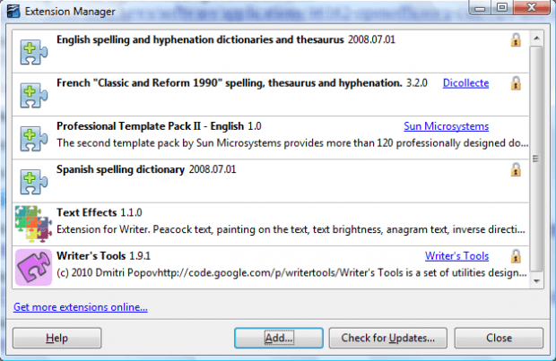Click the Add... button
556x361 pixels.
point(279,338)
